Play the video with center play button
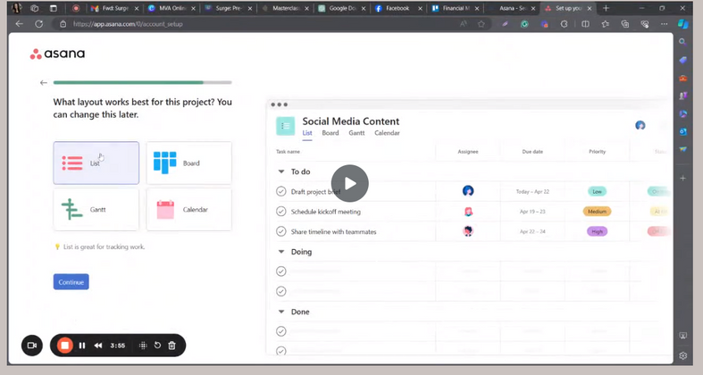Viewport: 703px width, 375px height. [x=349, y=183]
